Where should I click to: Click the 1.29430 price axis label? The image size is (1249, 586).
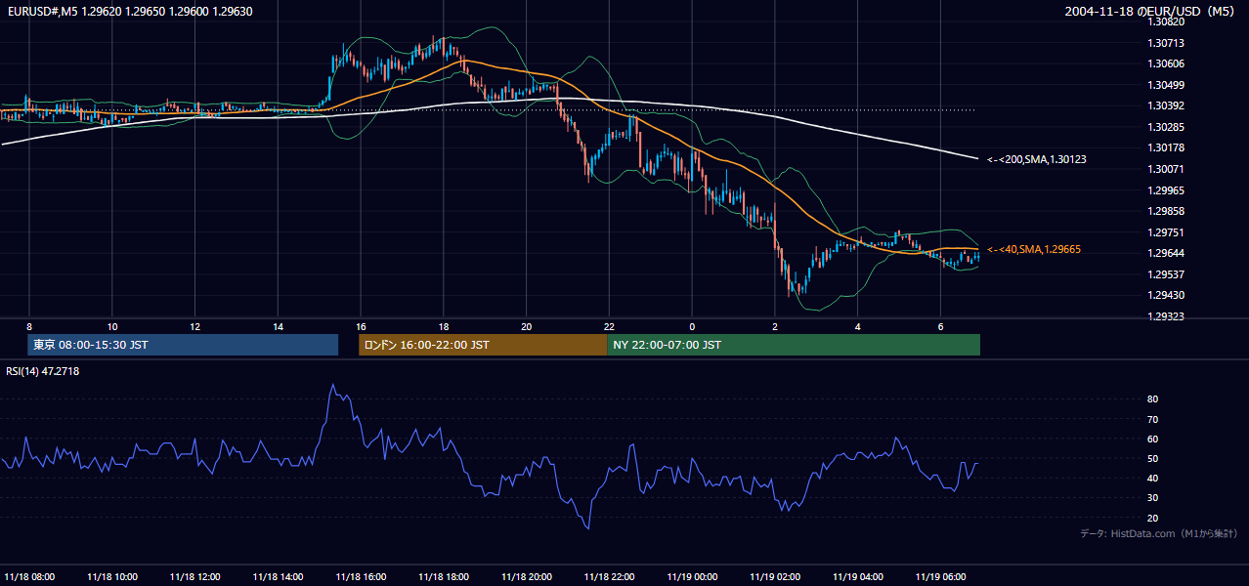[x=1168, y=295]
